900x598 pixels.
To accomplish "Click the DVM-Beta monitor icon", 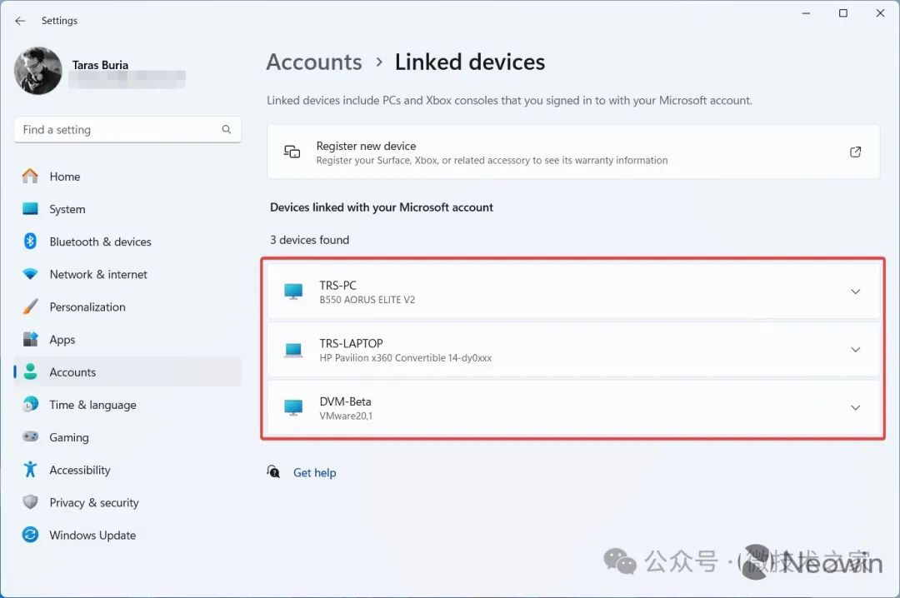I will 293,407.
